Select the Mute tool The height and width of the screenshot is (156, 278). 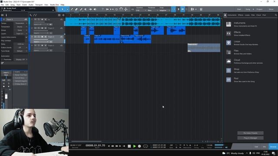point(86,9)
